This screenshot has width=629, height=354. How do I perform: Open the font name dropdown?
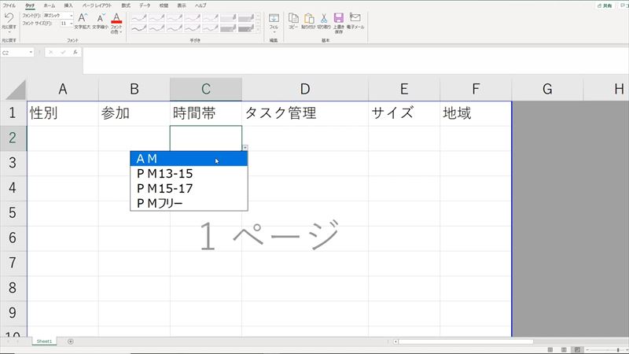[72, 15]
